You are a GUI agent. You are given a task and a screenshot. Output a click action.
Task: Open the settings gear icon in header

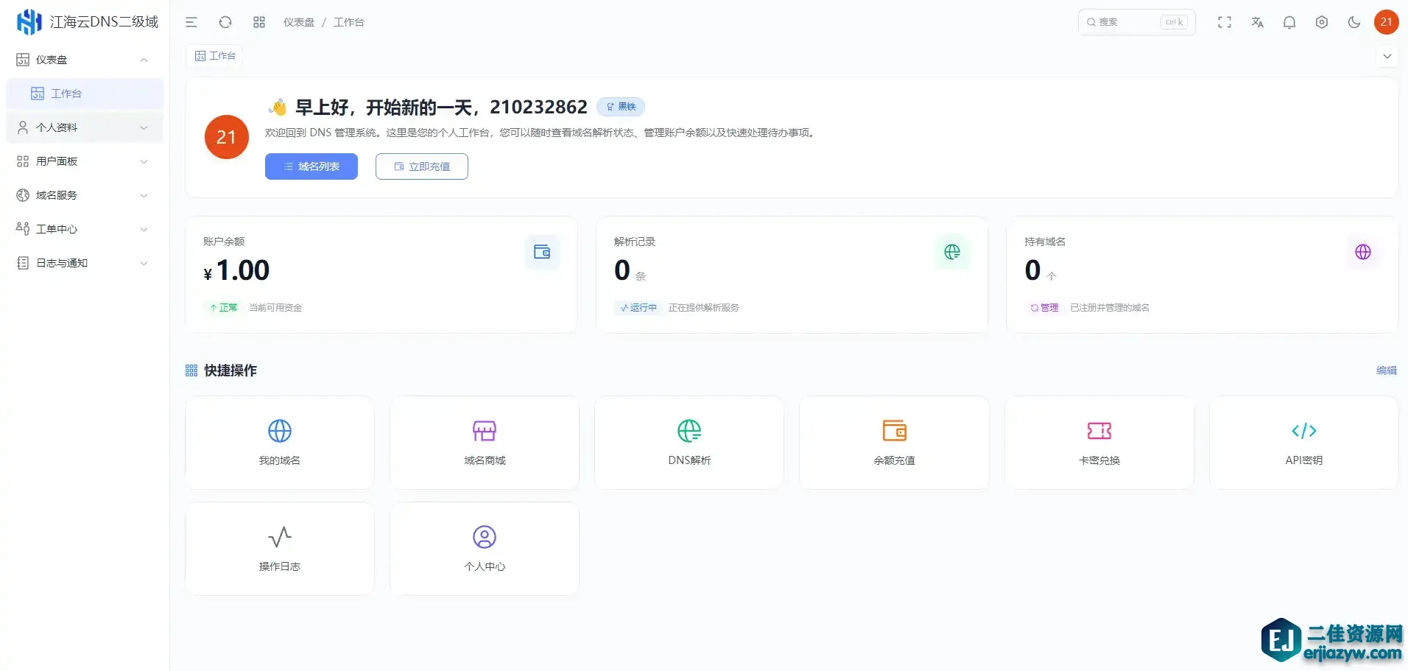(x=1322, y=22)
